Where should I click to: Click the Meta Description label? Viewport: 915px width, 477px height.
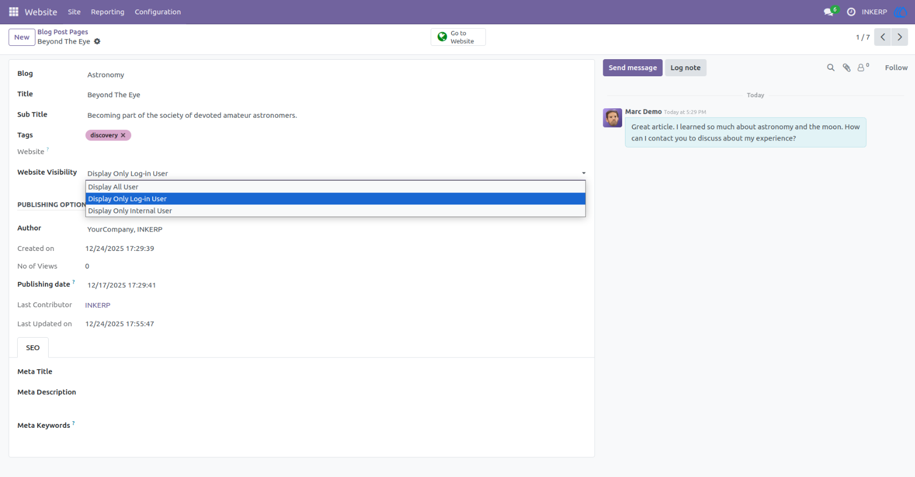[46, 392]
